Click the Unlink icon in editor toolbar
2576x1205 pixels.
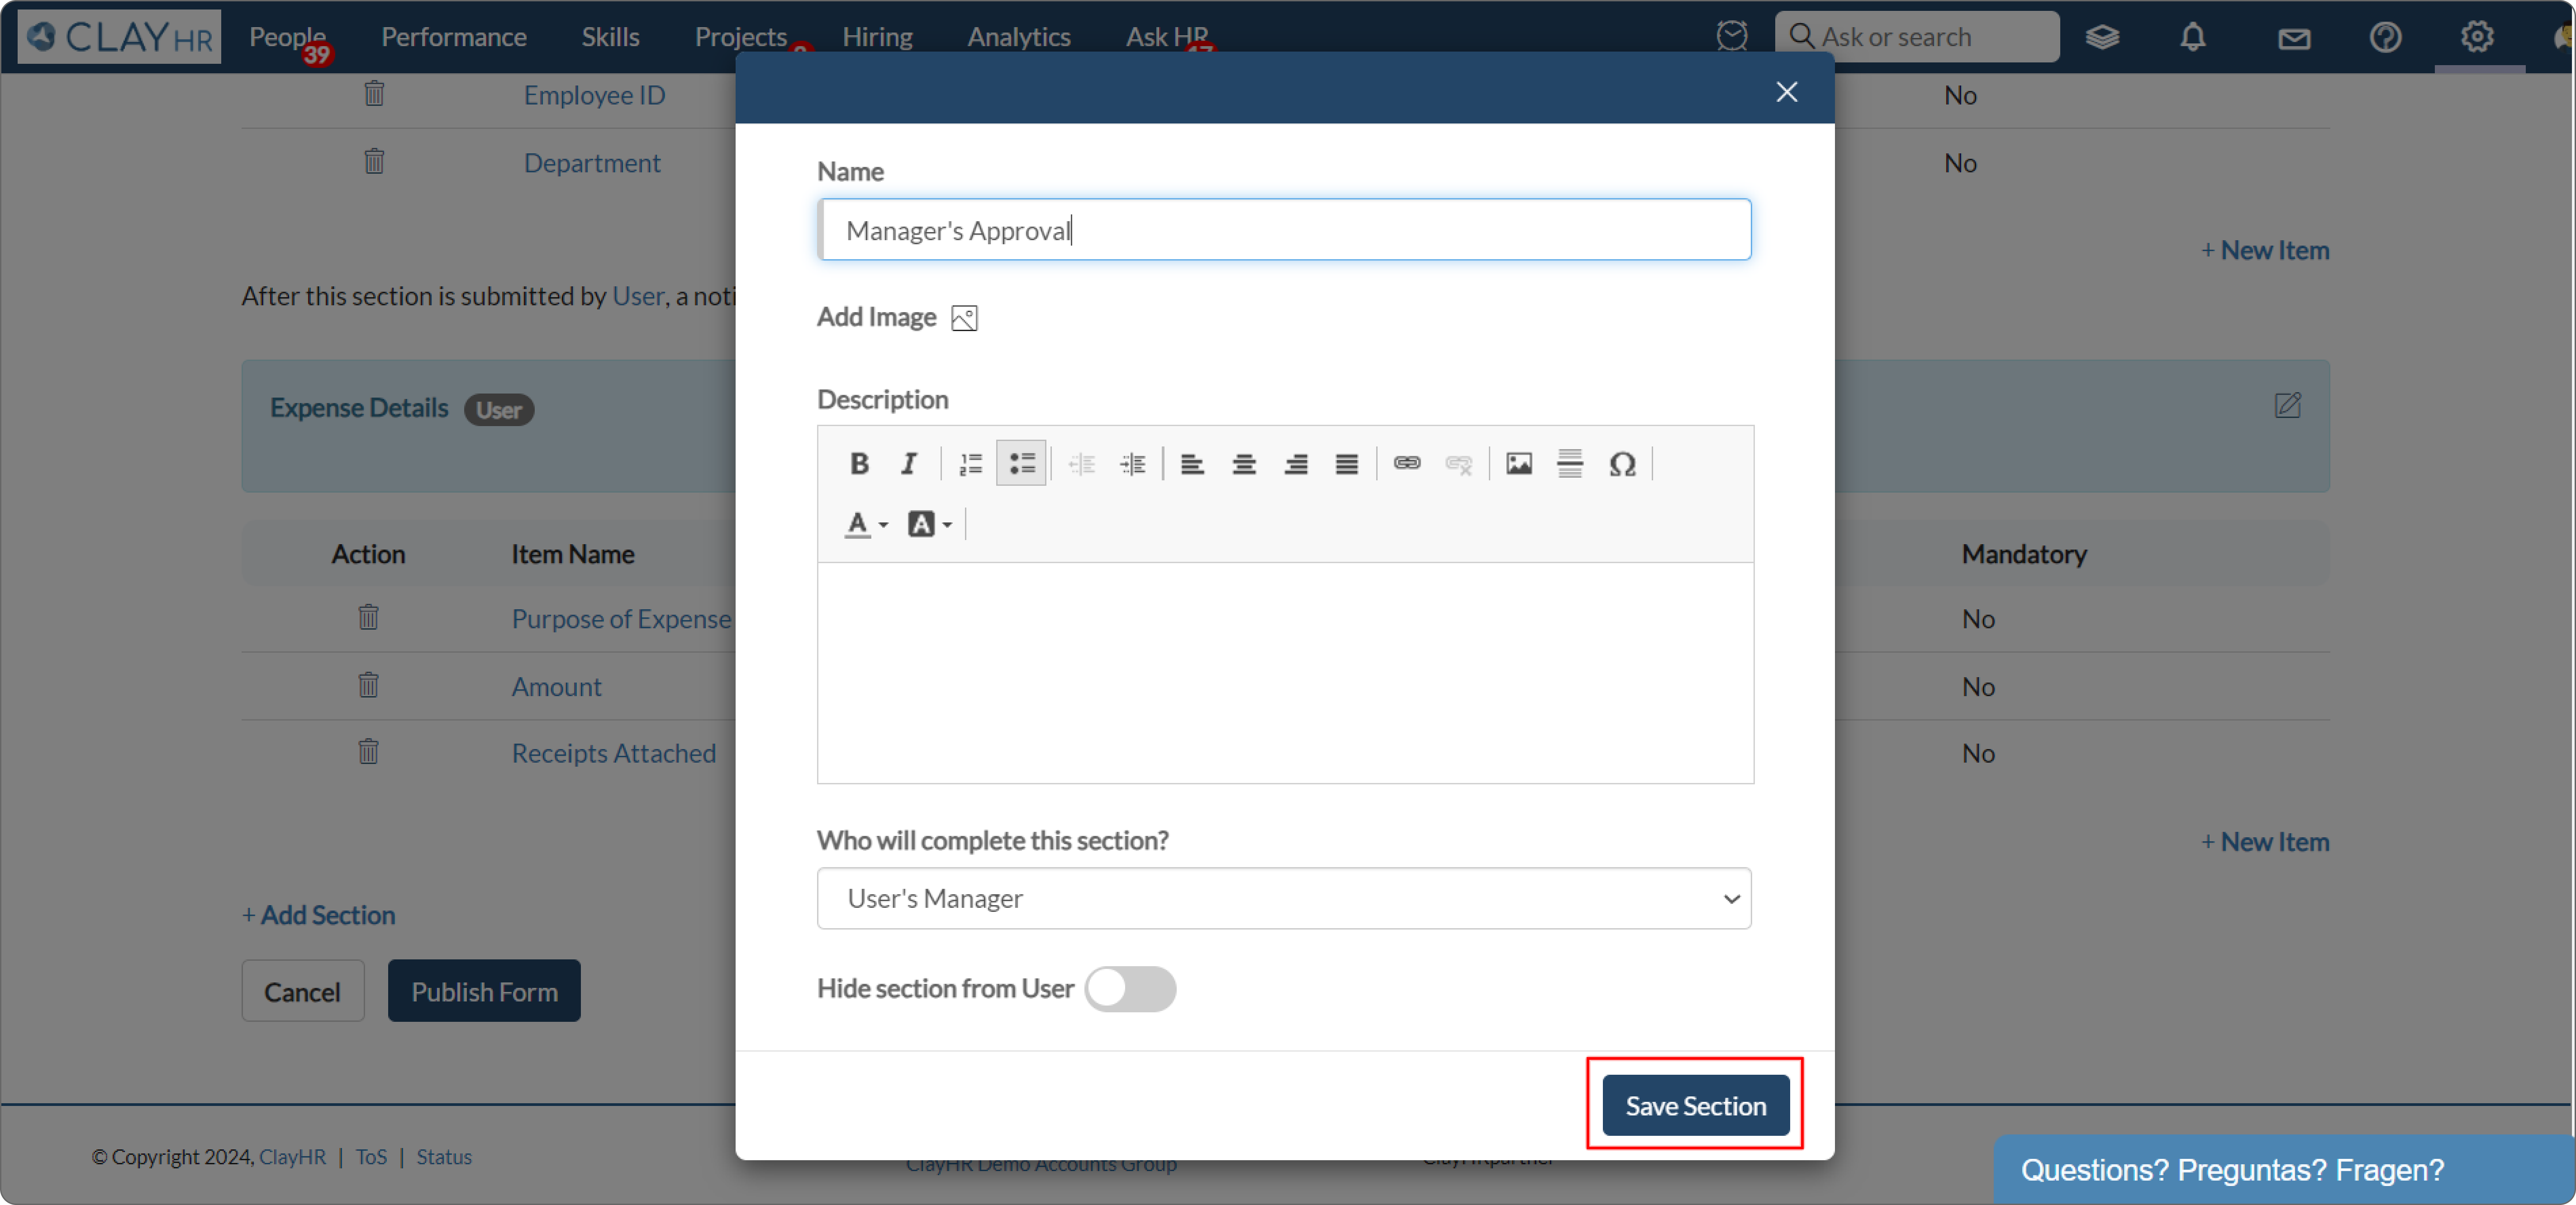click(1458, 464)
